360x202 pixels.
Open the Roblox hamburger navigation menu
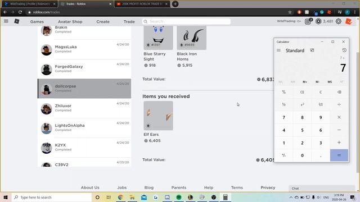6,21
